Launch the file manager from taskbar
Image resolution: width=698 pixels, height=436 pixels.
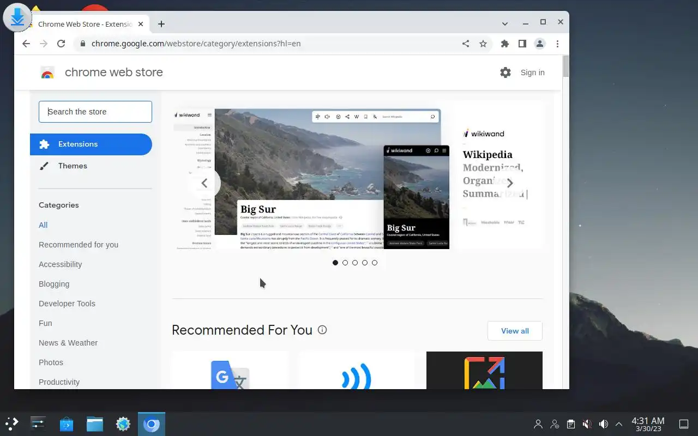[x=95, y=423]
